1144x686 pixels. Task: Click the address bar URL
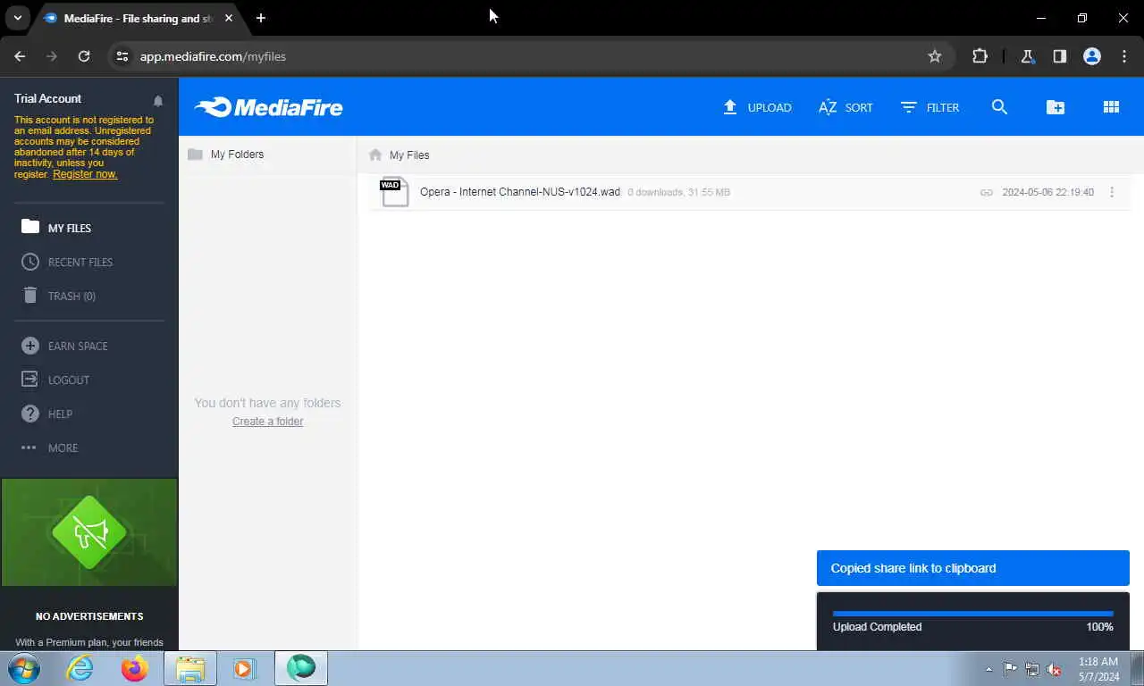pos(213,56)
